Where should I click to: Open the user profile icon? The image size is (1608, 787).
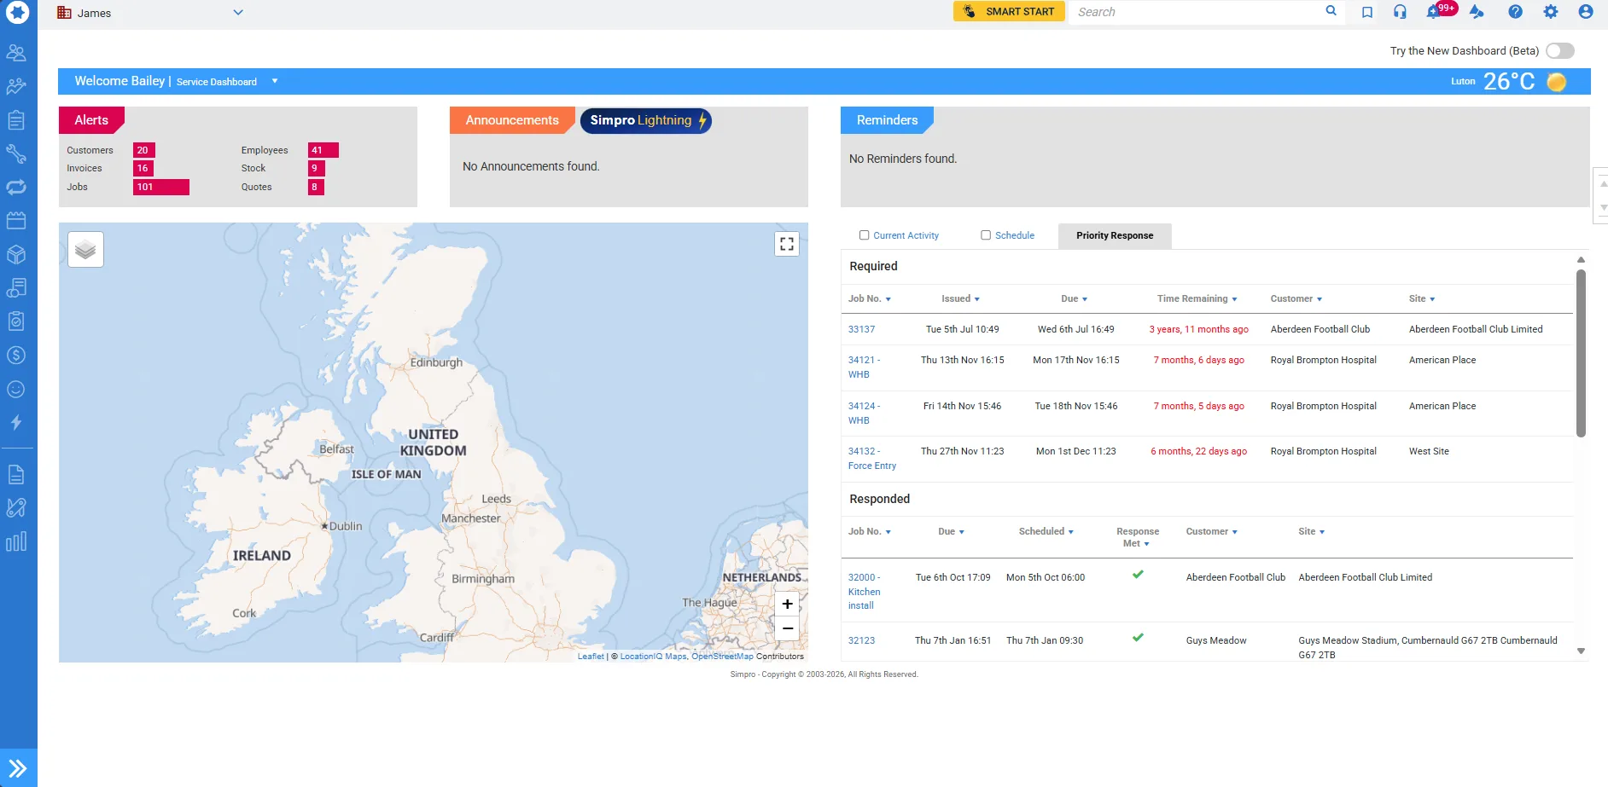[x=1586, y=12]
